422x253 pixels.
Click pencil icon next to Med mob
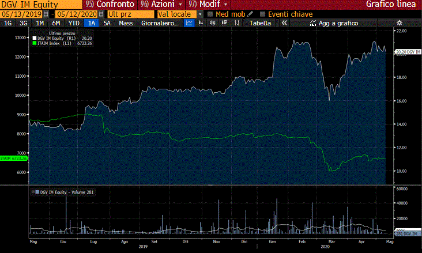click(x=250, y=14)
